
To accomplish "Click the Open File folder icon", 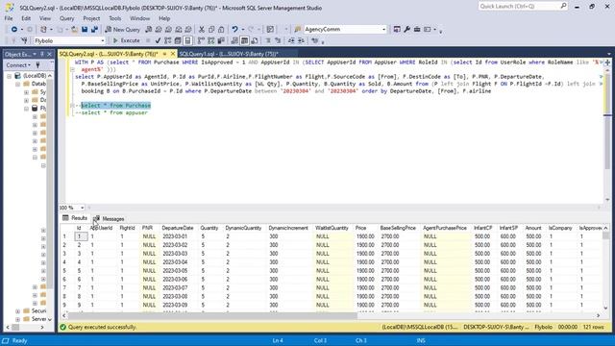I will coord(75,30).
